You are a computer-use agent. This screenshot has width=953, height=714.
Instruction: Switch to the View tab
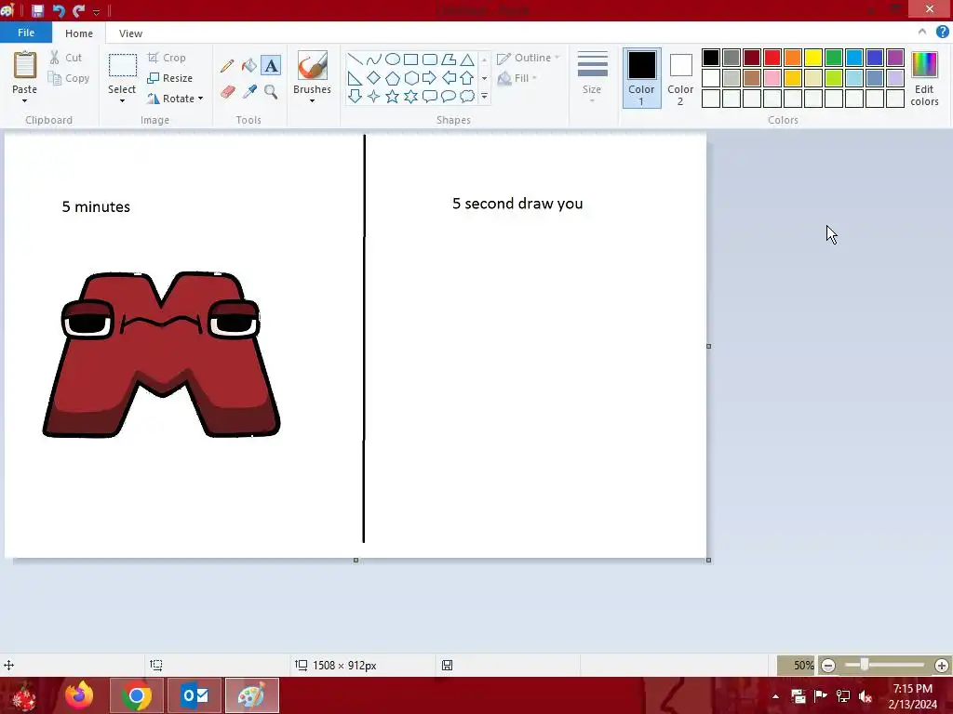coord(130,33)
